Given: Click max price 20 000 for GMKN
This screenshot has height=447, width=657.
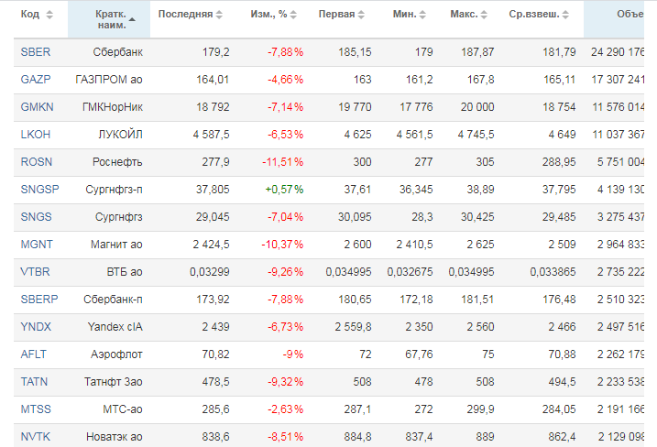Looking at the screenshot, I should (477, 107).
